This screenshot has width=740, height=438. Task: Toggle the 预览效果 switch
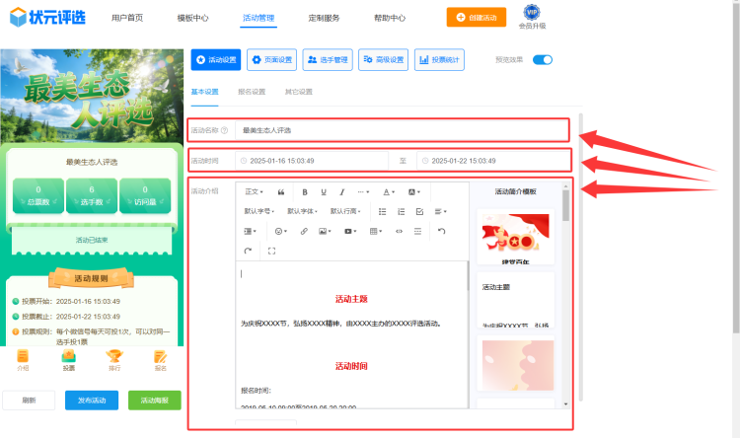coord(543,60)
